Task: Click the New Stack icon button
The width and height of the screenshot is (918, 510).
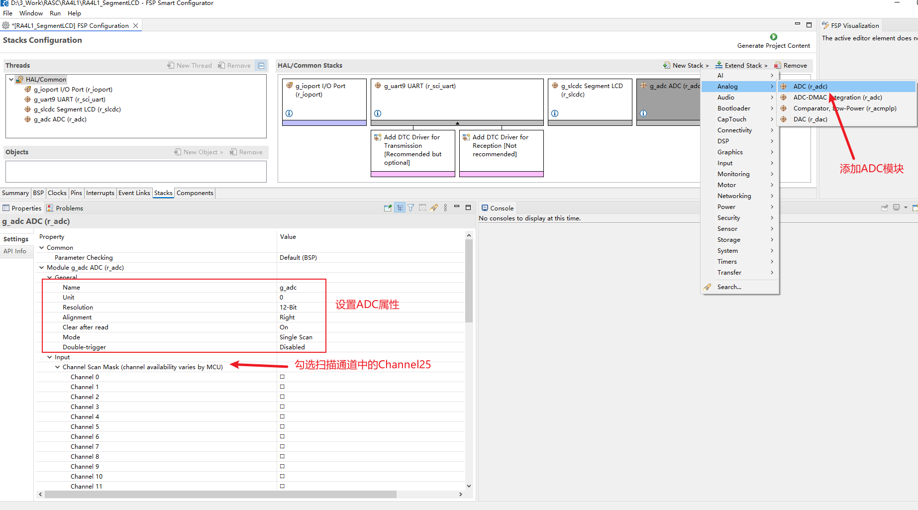Action: click(x=667, y=65)
